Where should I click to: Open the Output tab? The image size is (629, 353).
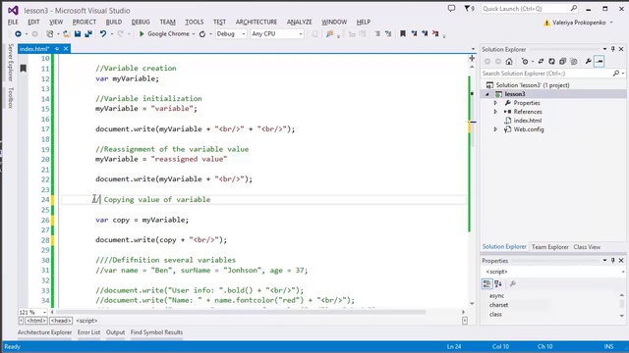coord(116,332)
